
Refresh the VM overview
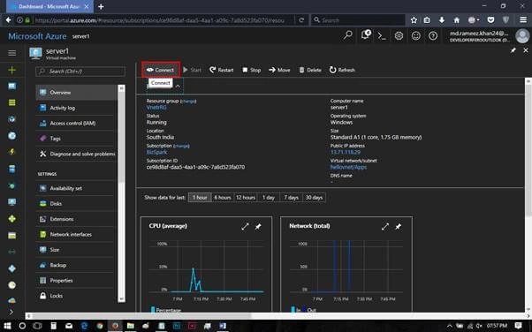click(342, 70)
